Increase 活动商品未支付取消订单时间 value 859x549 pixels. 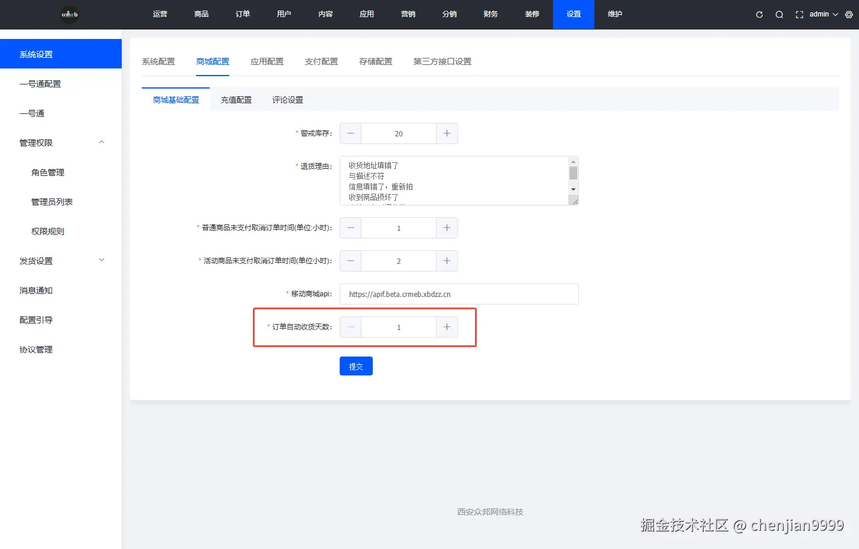(447, 261)
